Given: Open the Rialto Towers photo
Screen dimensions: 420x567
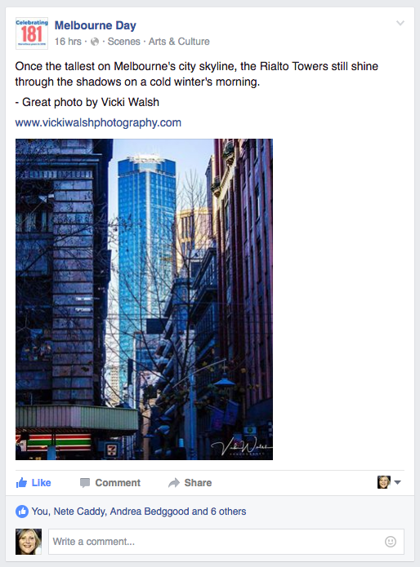Looking at the screenshot, I should pos(144,299).
